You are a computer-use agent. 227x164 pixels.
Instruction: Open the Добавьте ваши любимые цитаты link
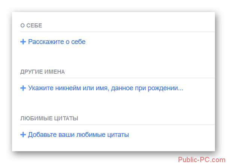click(79, 135)
